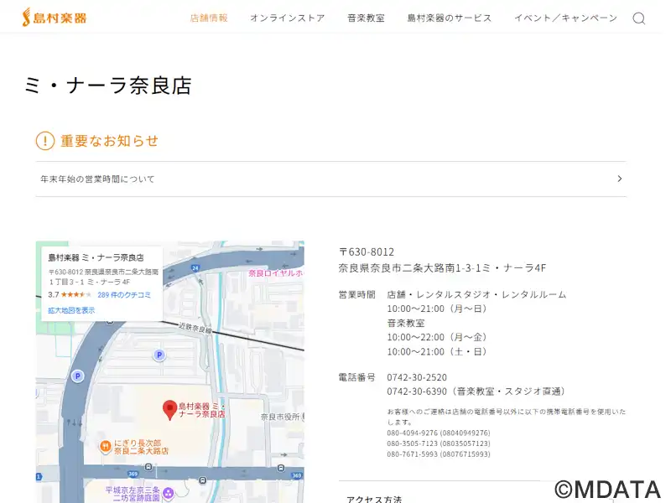The height and width of the screenshot is (503, 671).
Task: Click the parking icon on the curved road
Action: click(77, 376)
